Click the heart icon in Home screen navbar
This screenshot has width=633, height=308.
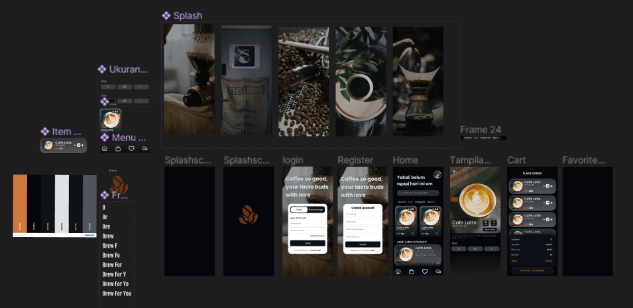pos(425,272)
